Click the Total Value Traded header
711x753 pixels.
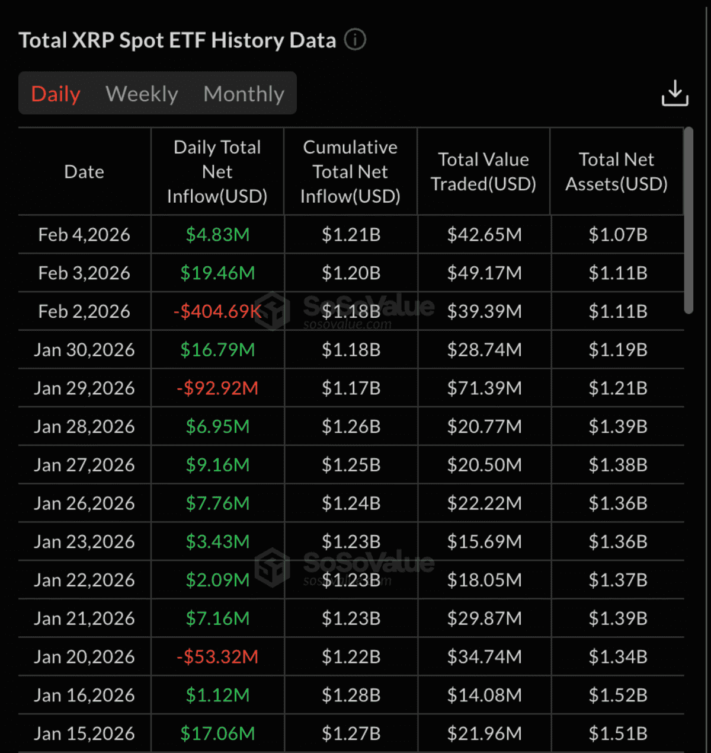(x=483, y=172)
